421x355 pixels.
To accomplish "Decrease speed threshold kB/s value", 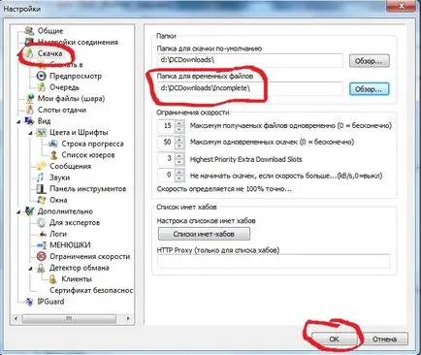I will point(179,178).
